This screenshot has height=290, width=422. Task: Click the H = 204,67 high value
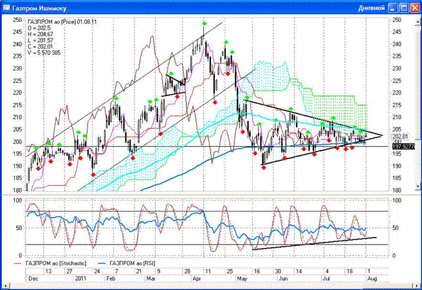point(40,34)
